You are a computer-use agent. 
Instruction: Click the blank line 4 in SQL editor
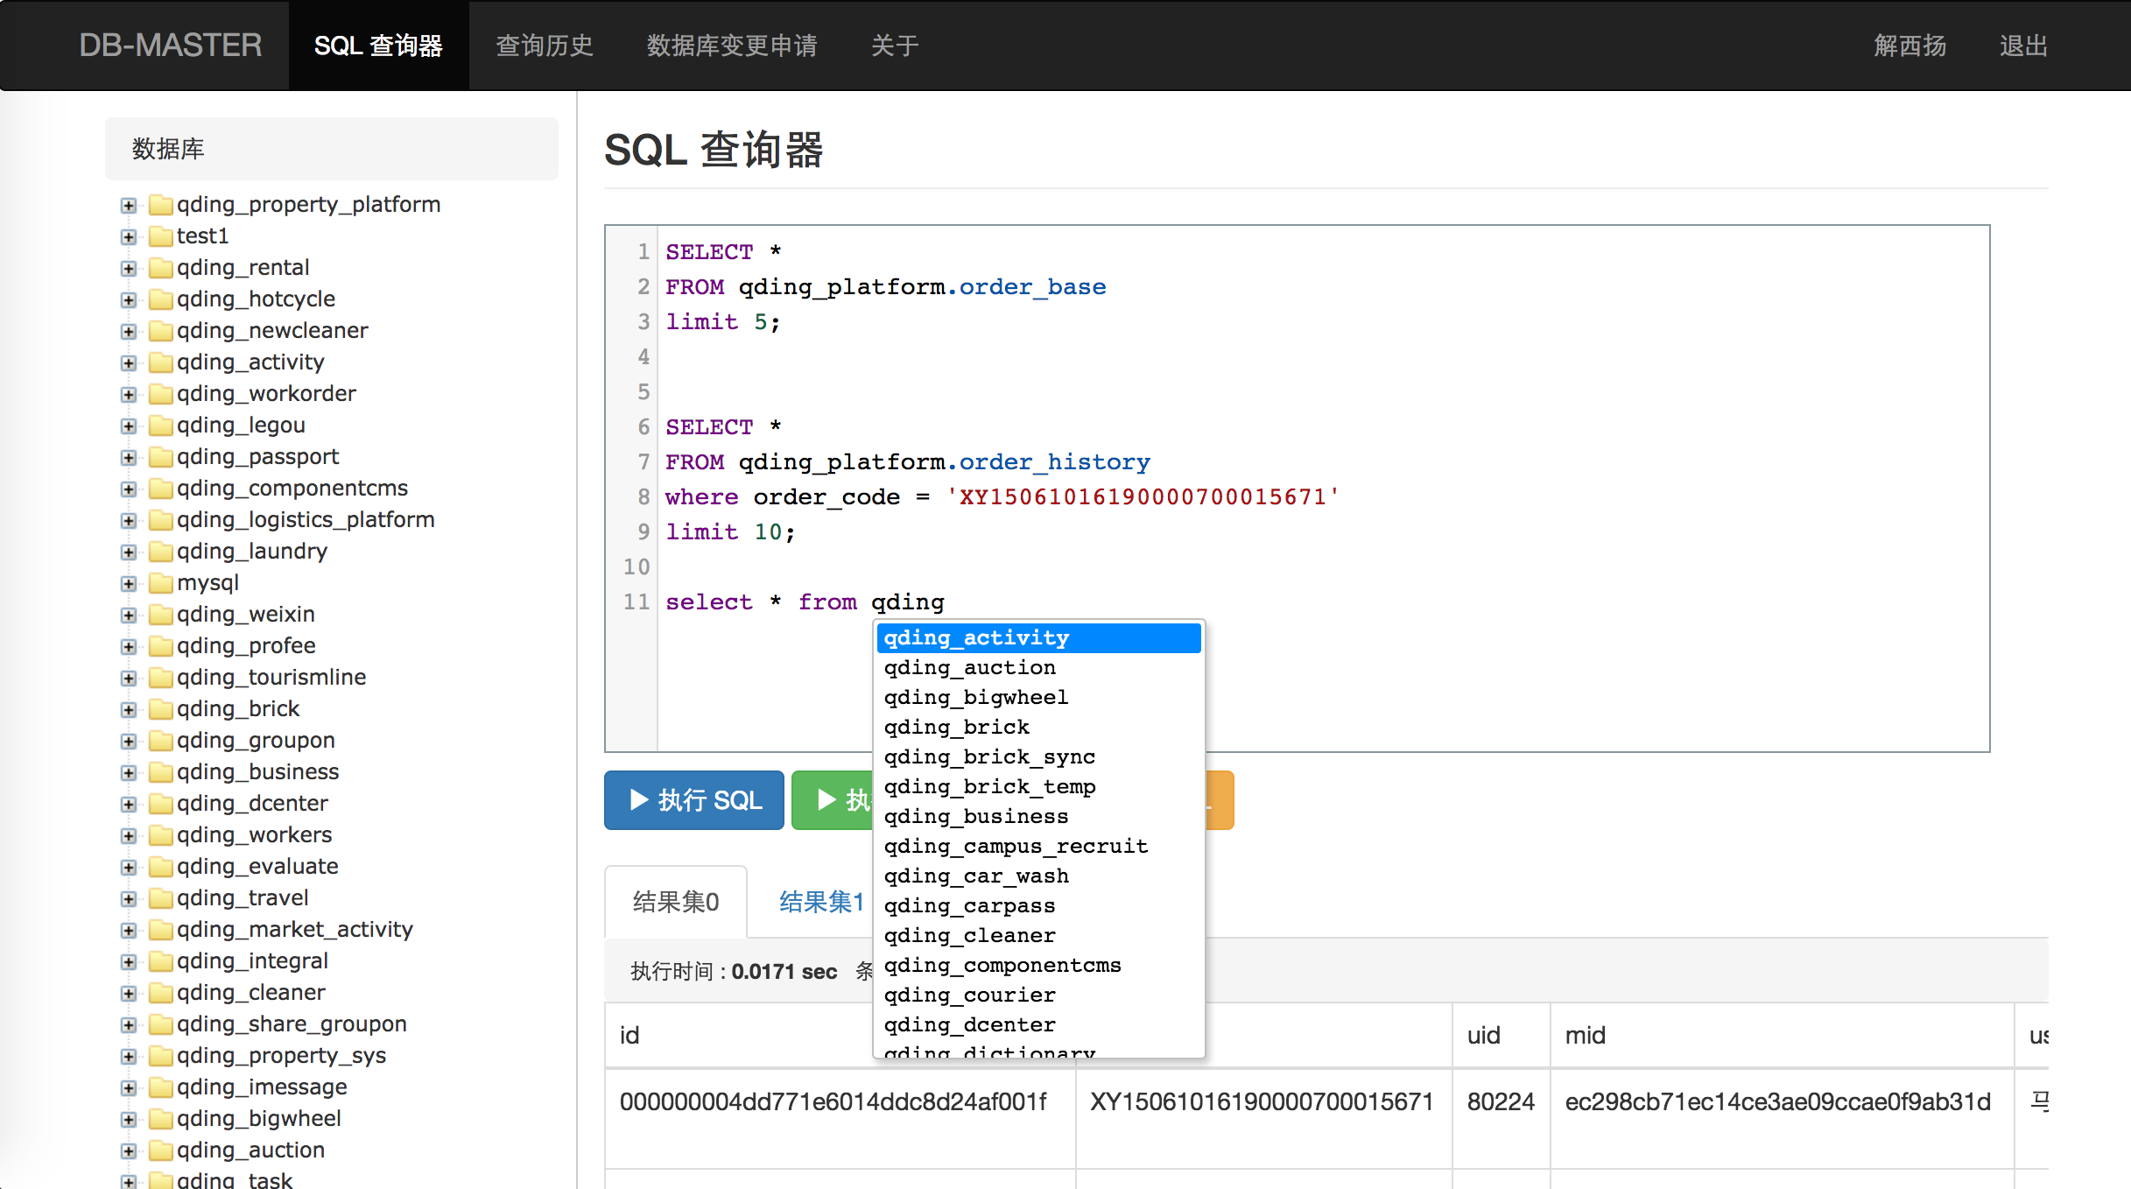pos(1322,357)
